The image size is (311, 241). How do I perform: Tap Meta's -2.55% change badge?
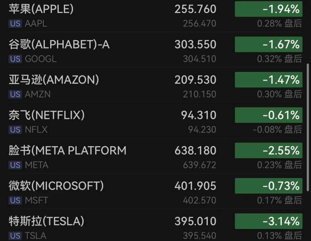(268, 150)
